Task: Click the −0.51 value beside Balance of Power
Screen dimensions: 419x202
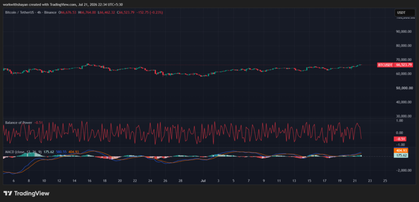Action: pyautogui.click(x=39, y=123)
